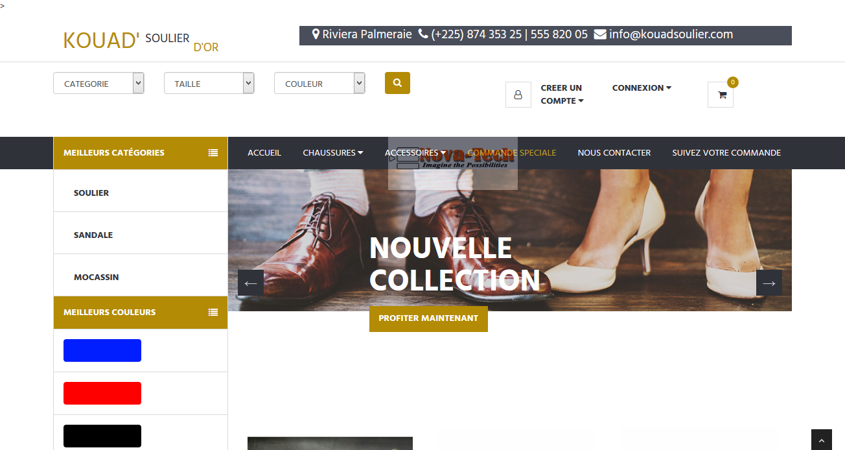Open the Taille size dropdown
Viewport: 845px width, 450px height.
209,84
